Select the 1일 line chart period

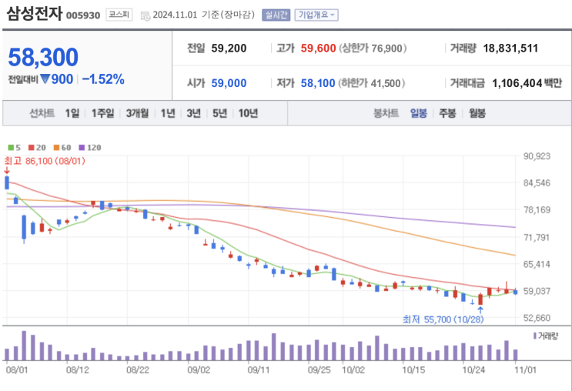tap(72, 113)
